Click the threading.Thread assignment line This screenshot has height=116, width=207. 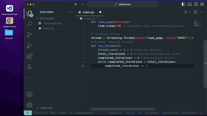pyautogui.click(x=142, y=38)
